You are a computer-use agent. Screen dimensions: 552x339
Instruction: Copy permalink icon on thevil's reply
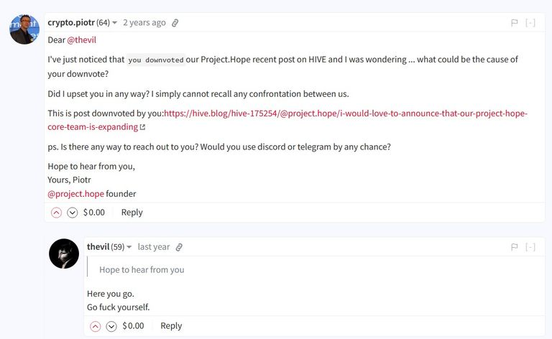coord(179,247)
